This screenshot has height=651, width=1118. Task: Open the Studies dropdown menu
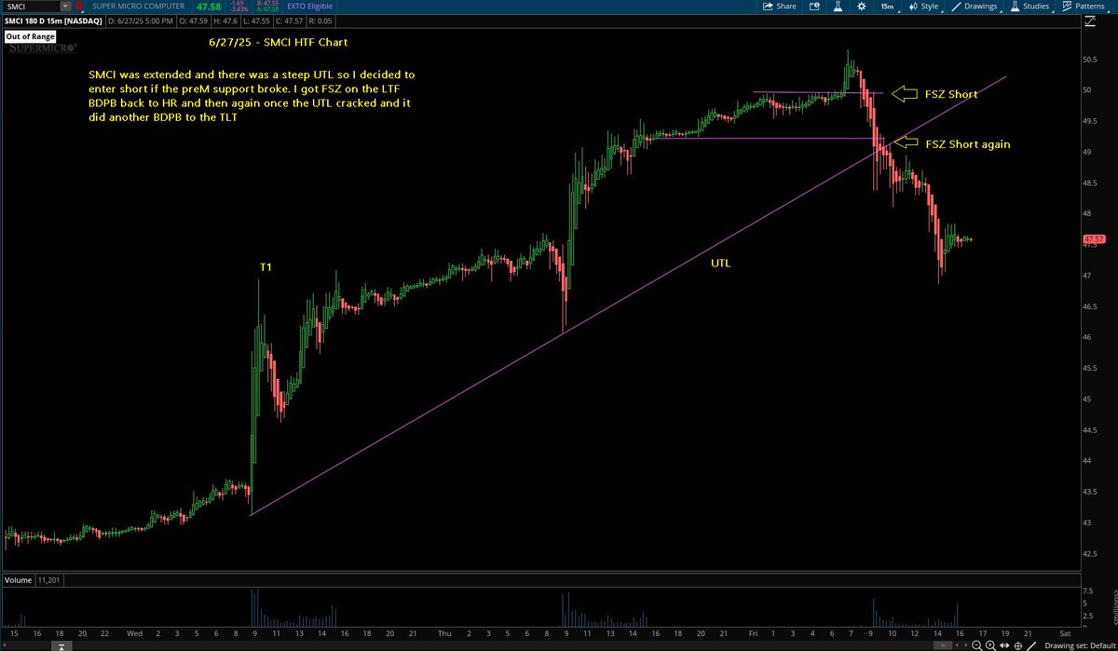[1030, 7]
